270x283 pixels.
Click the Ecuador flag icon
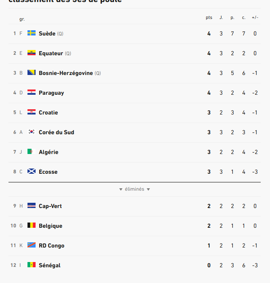click(x=32, y=53)
